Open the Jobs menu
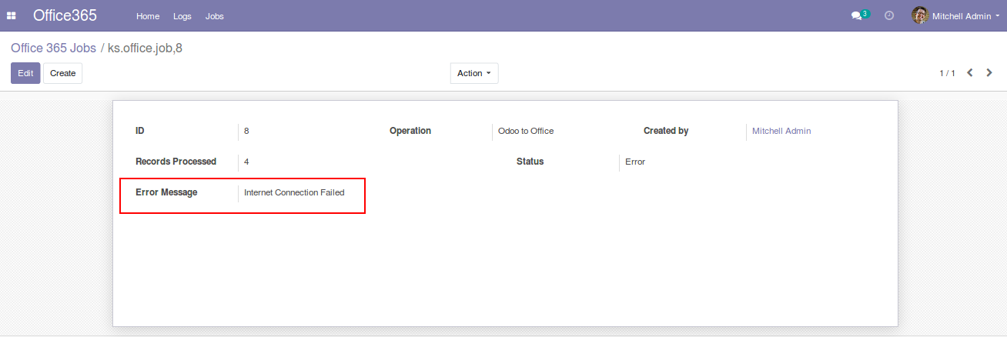 215,16
